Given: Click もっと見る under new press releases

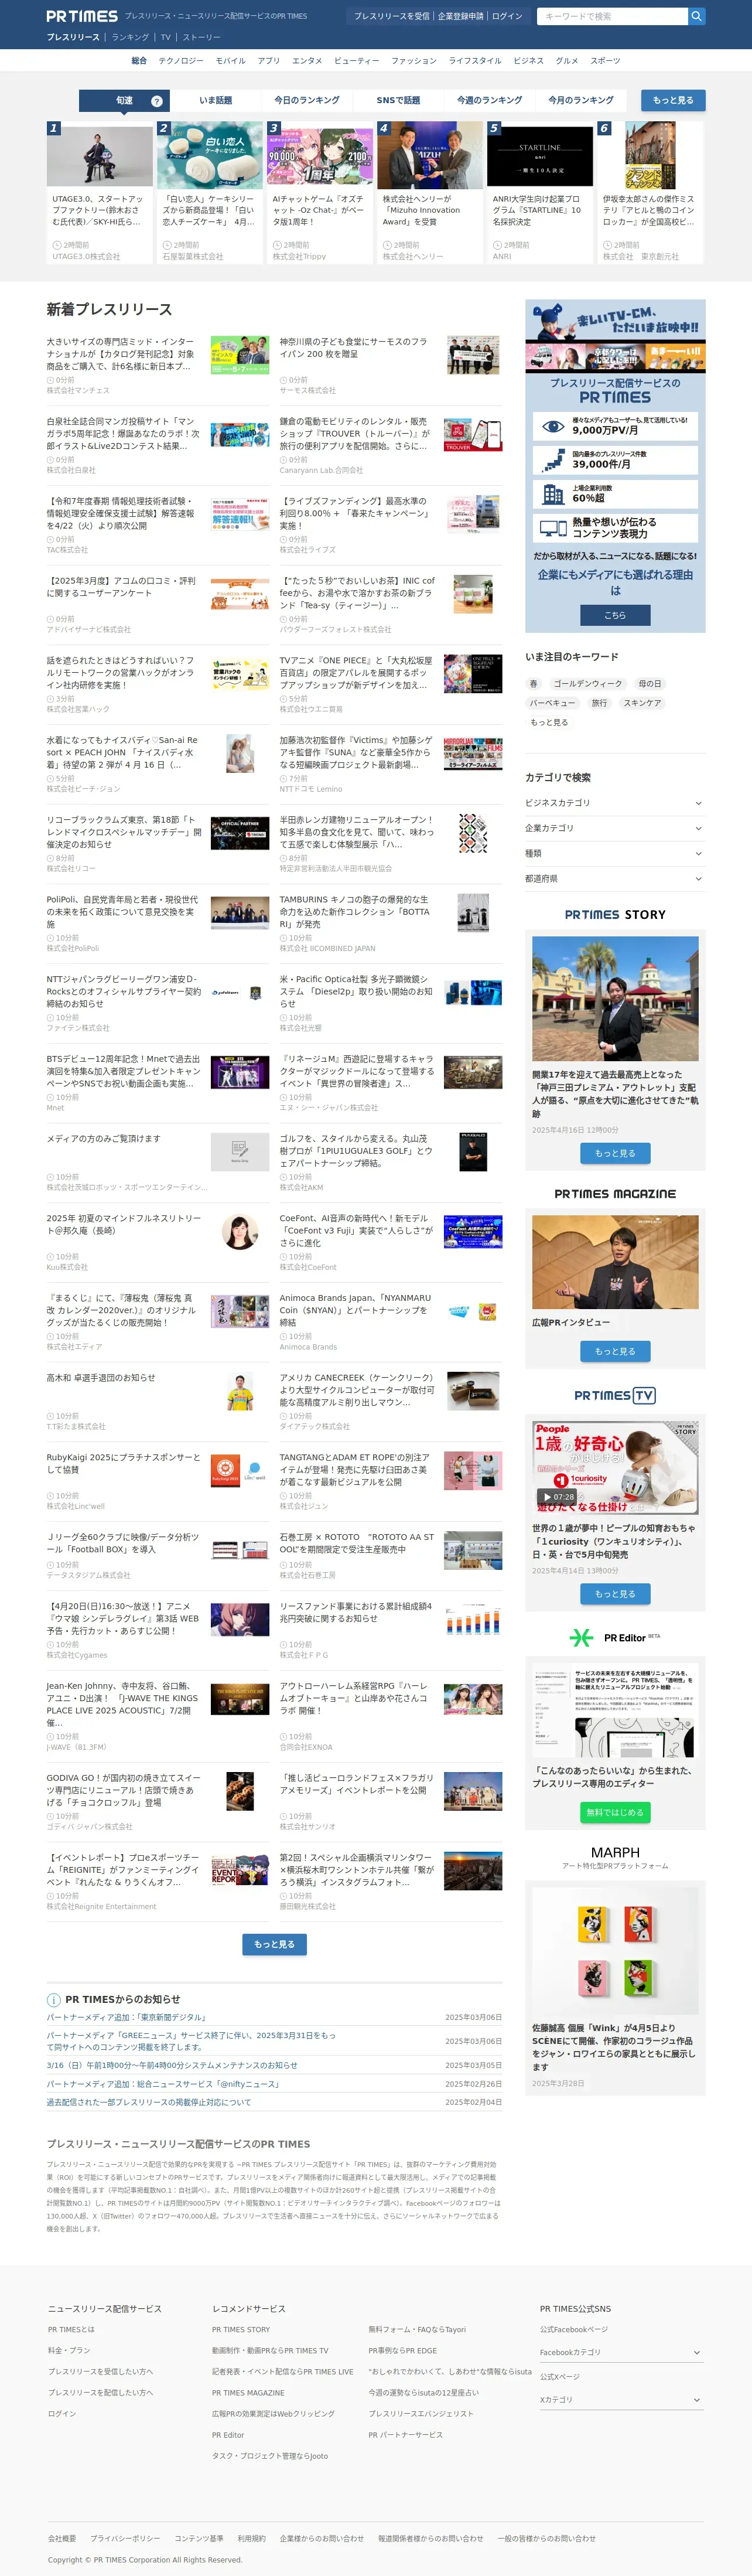Looking at the screenshot, I should coord(274,1944).
